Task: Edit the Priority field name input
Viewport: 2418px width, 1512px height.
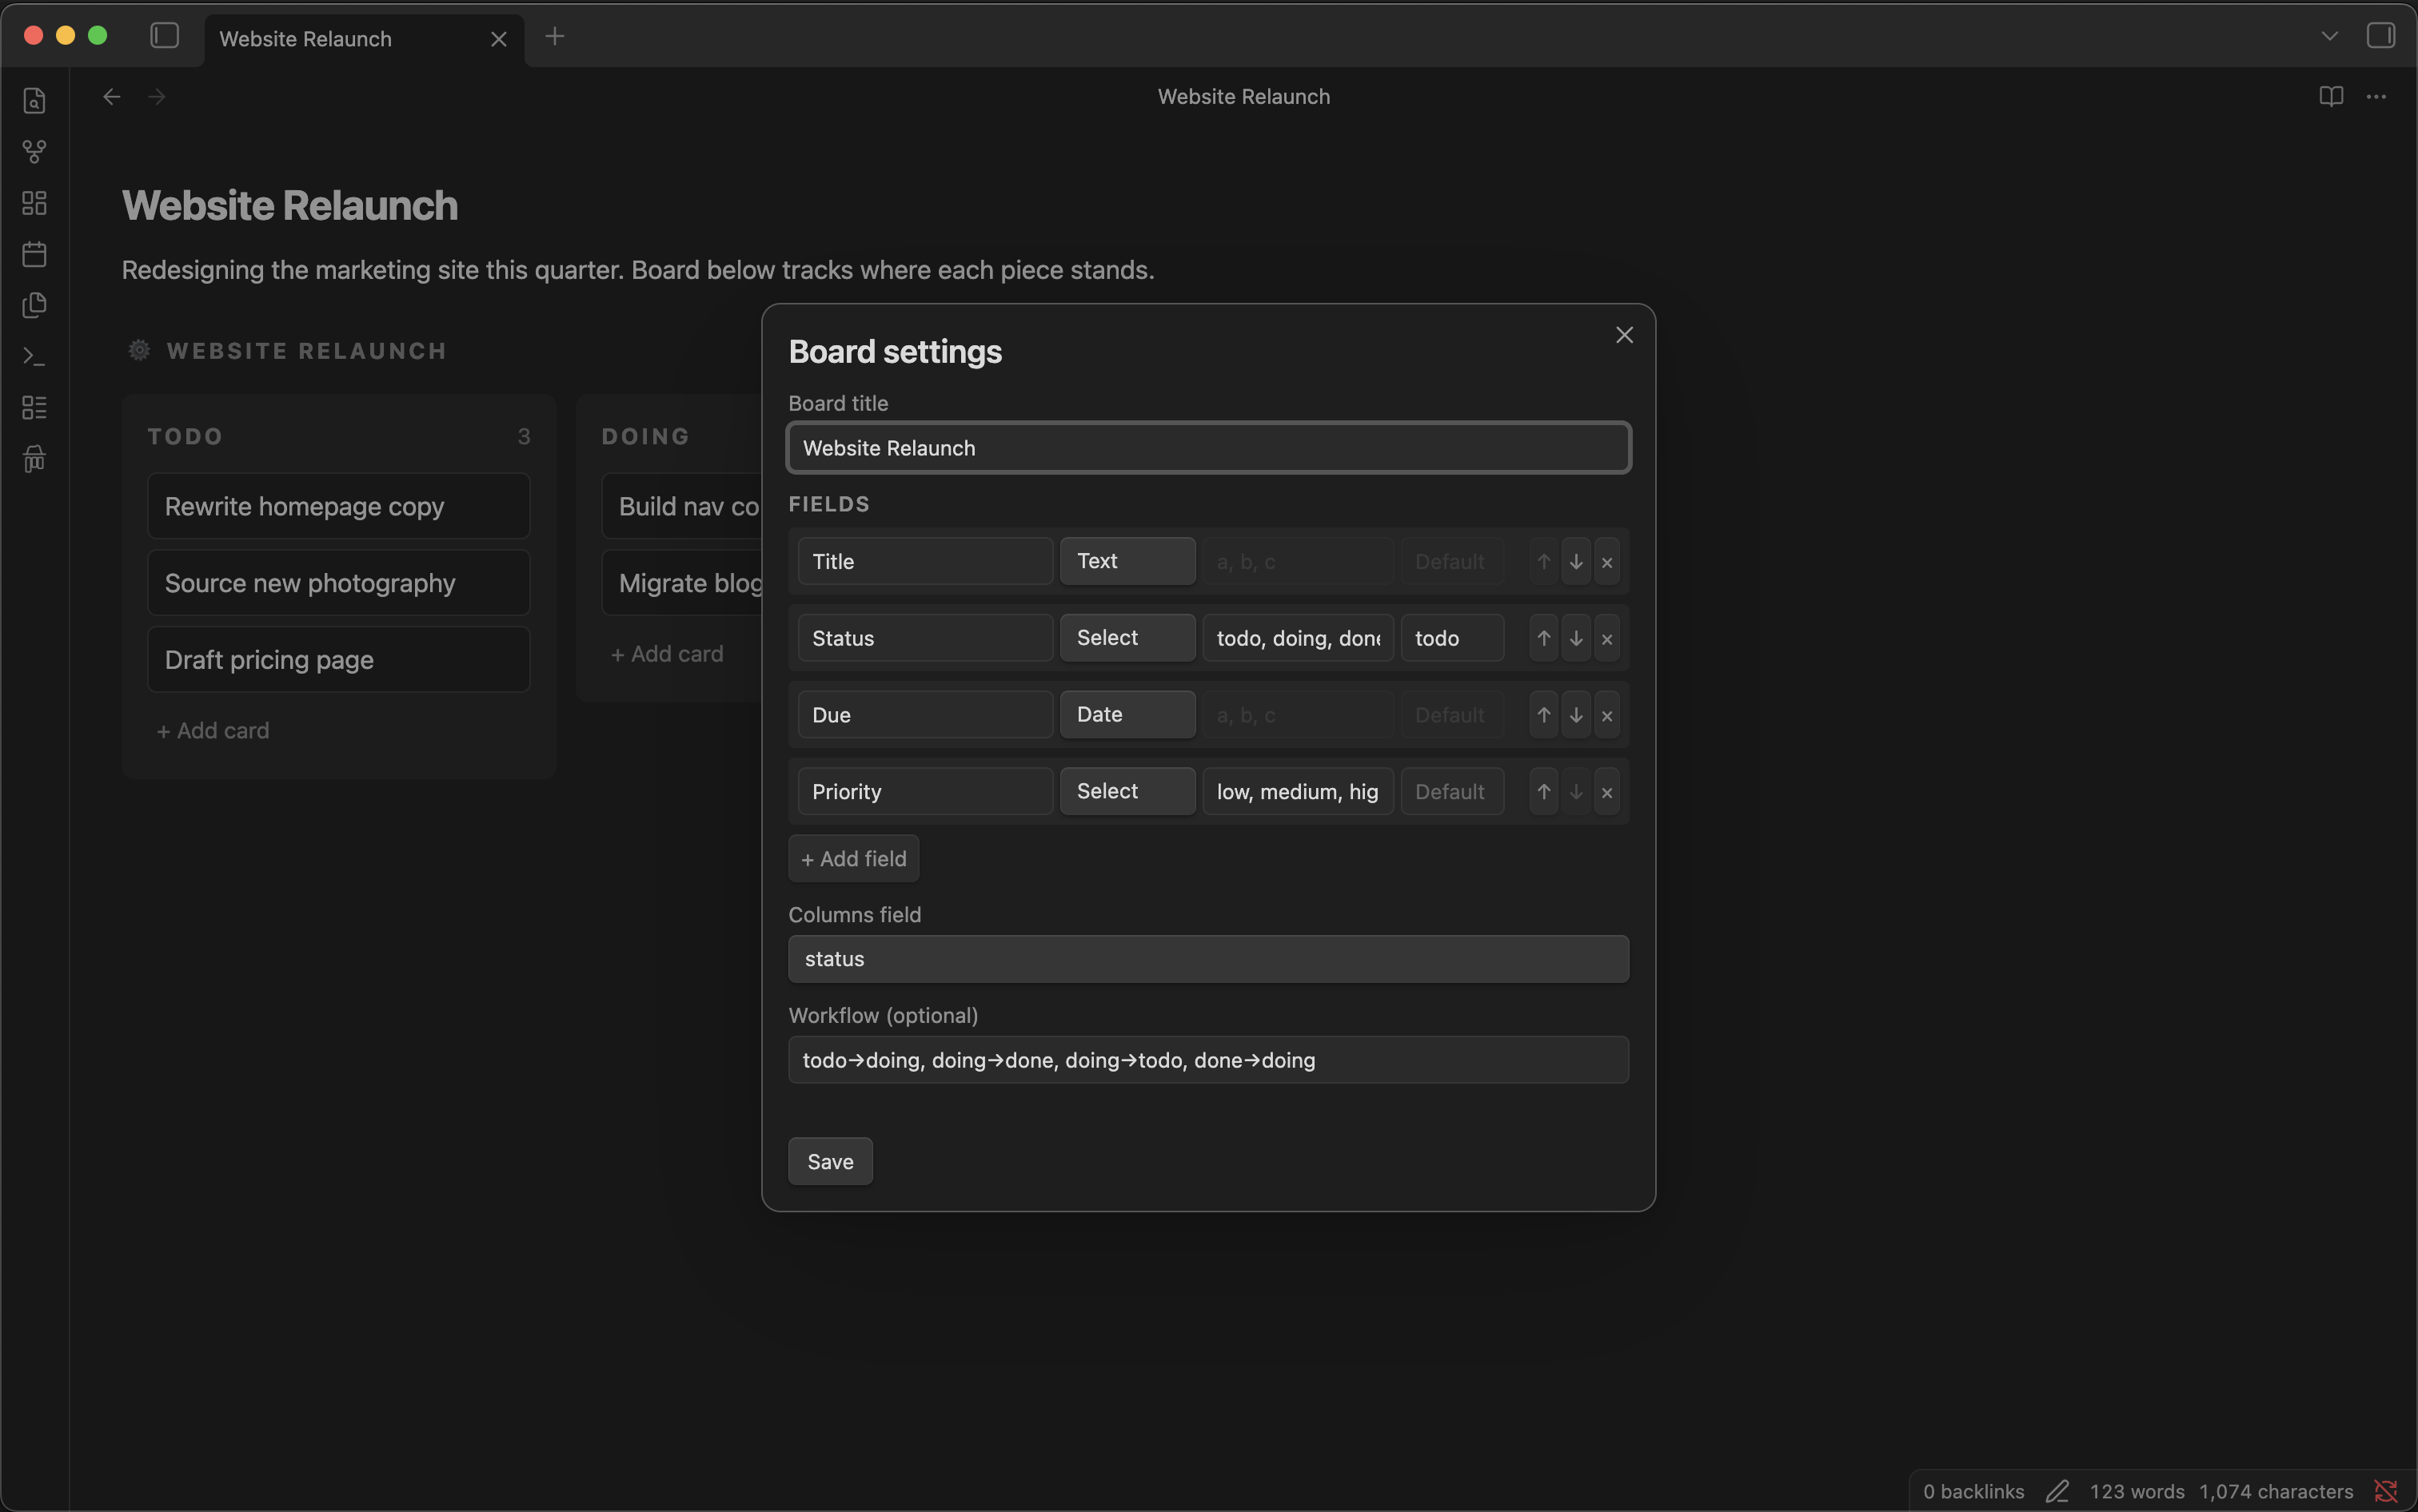Action: [925, 792]
